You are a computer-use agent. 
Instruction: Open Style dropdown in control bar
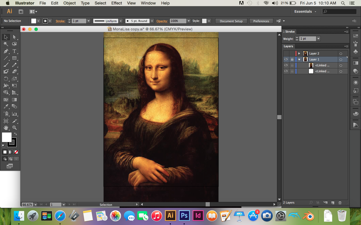tap(209, 21)
